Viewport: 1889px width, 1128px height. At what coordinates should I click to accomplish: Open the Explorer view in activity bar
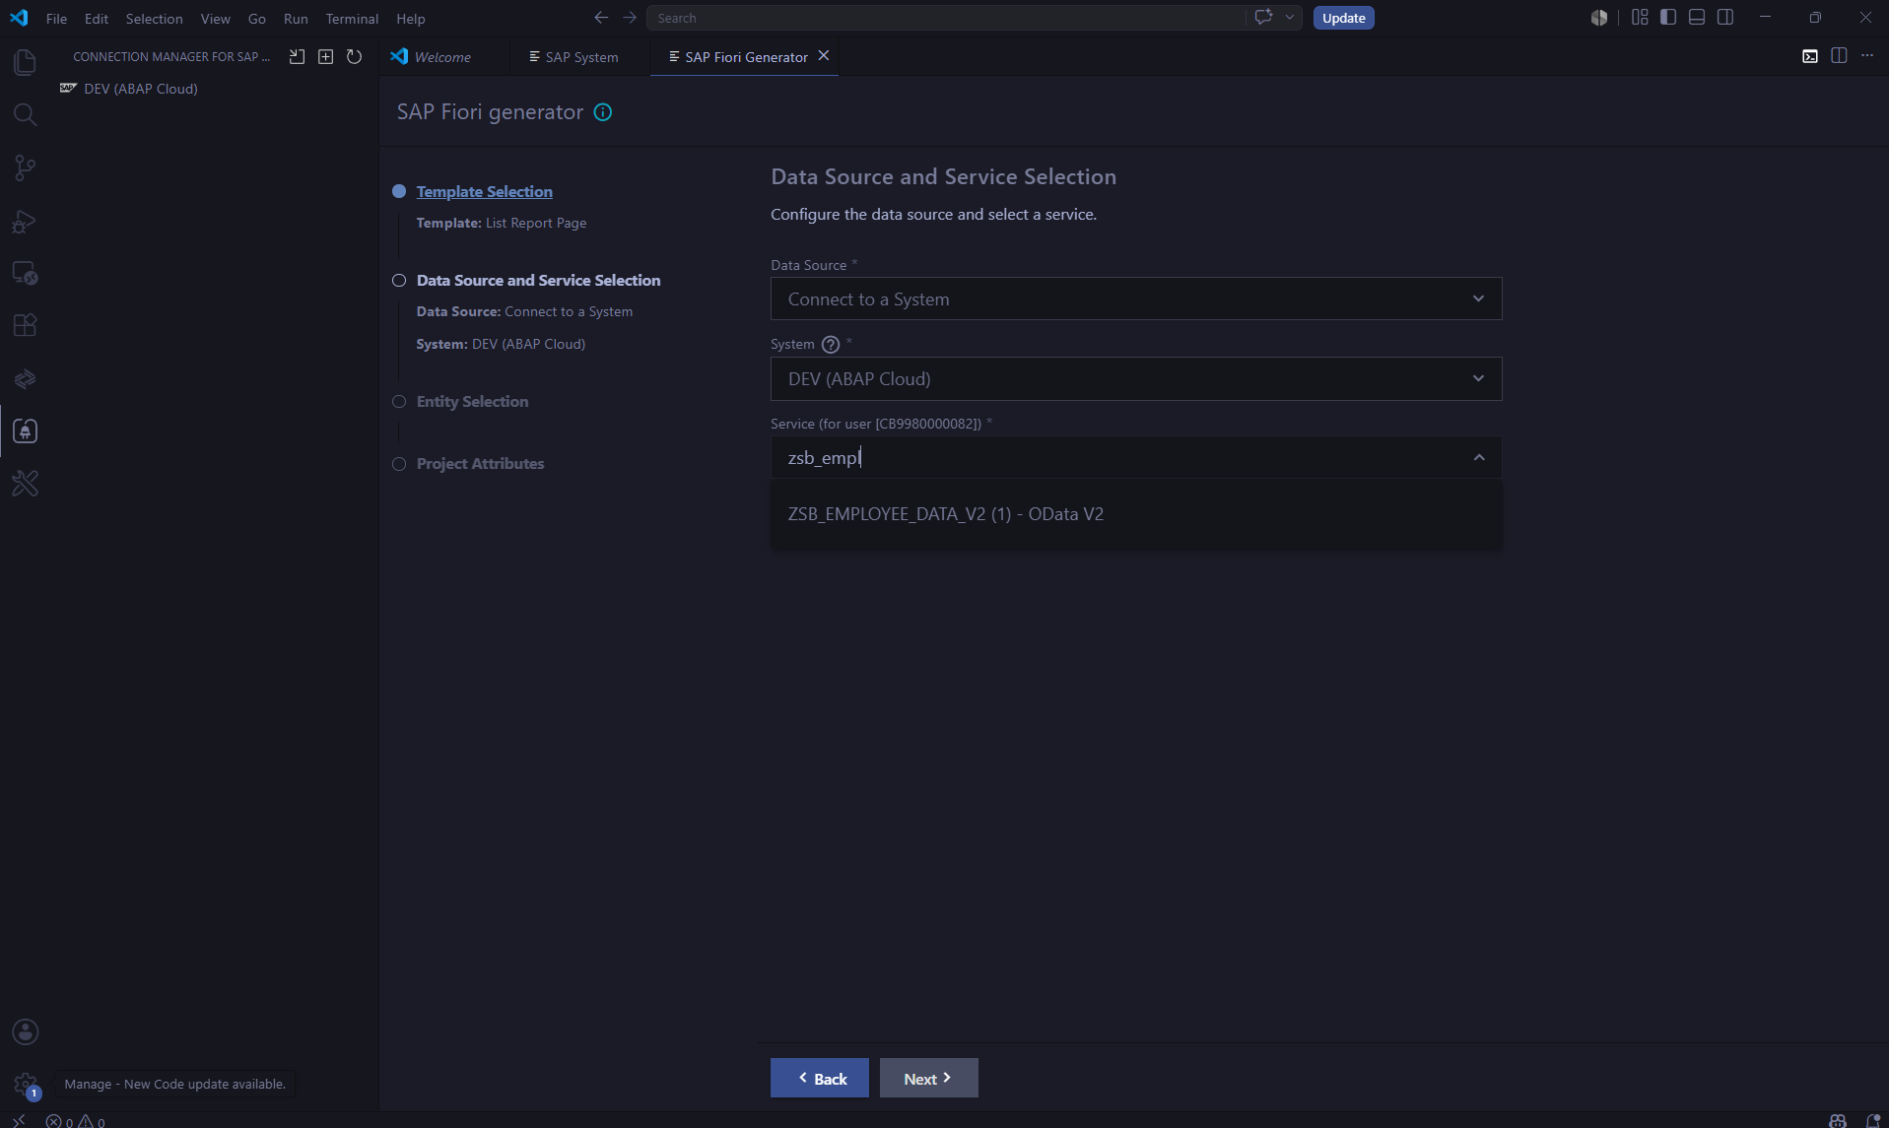point(25,62)
